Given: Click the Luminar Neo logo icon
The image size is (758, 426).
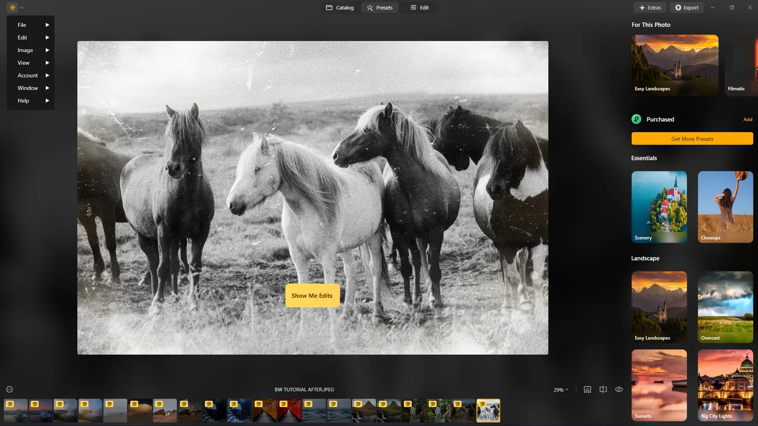Looking at the screenshot, I should [x=12, y=7].
